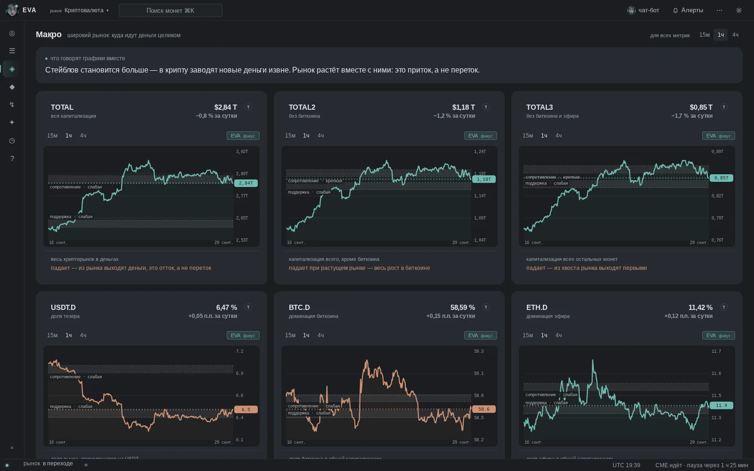The image size is (754, 471).
Task: Open the zigzag arrow sidebar icon
Action: [12, 105]
